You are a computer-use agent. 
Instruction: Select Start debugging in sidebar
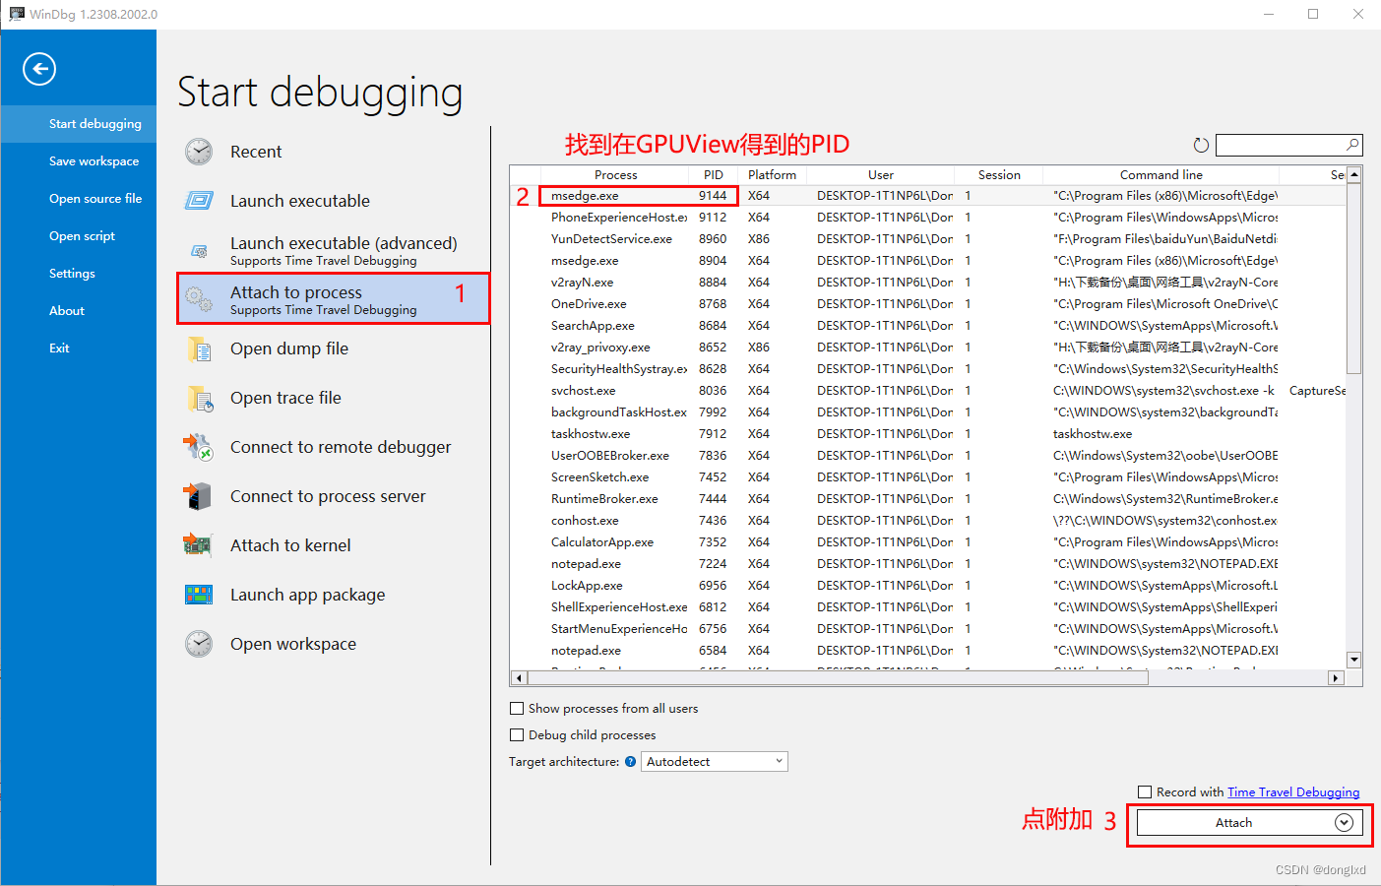click(79, 124)
